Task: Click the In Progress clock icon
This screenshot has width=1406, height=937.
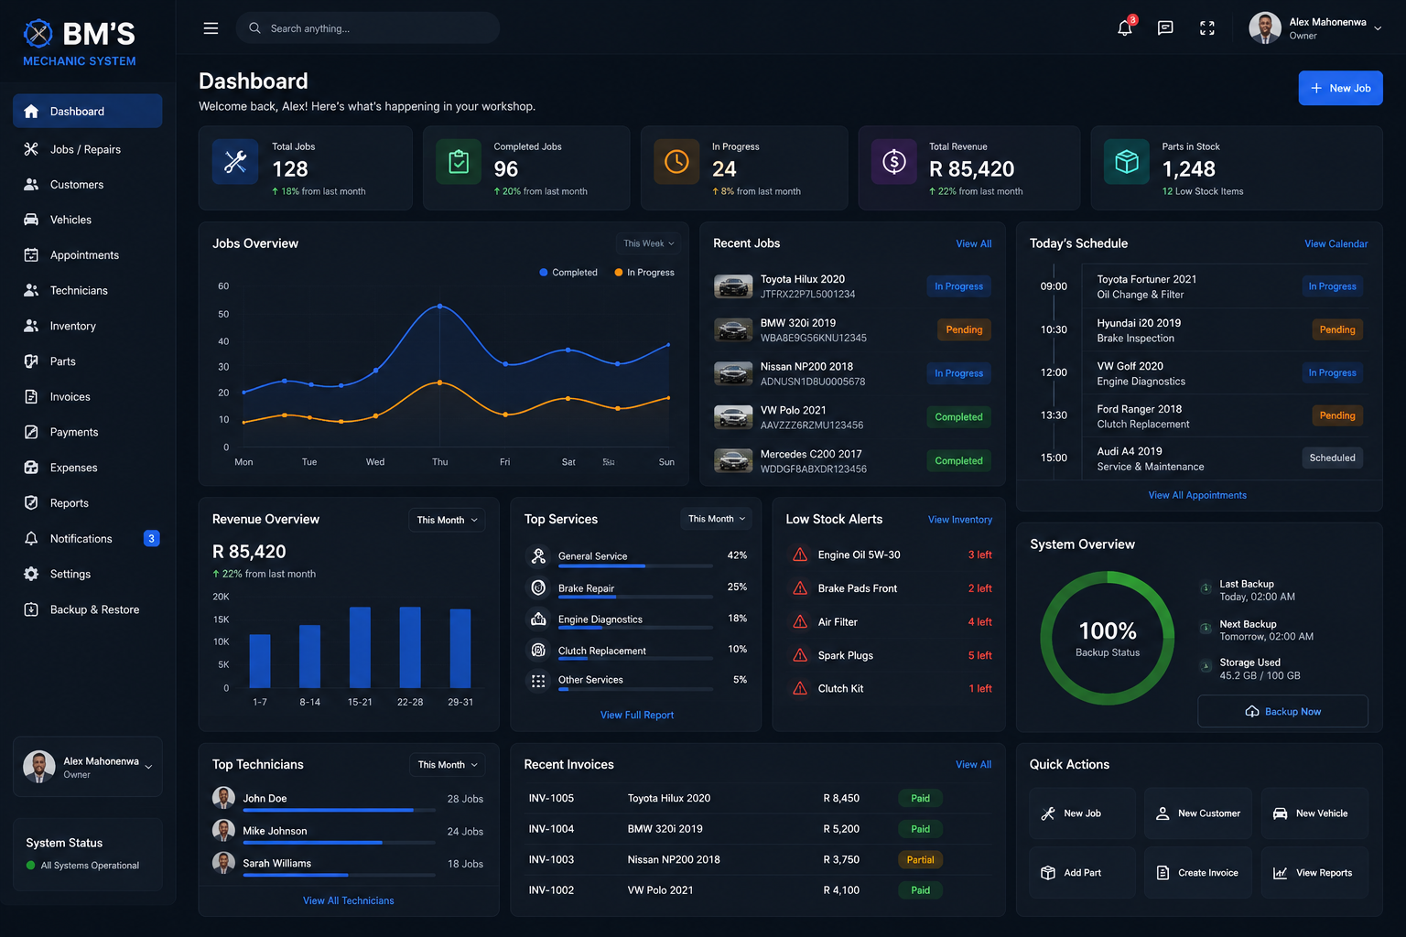Action: (x=676, y=162)
